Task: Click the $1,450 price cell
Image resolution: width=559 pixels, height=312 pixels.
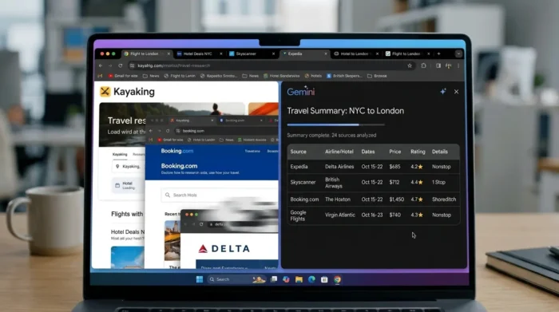Action: coord(396,199)
